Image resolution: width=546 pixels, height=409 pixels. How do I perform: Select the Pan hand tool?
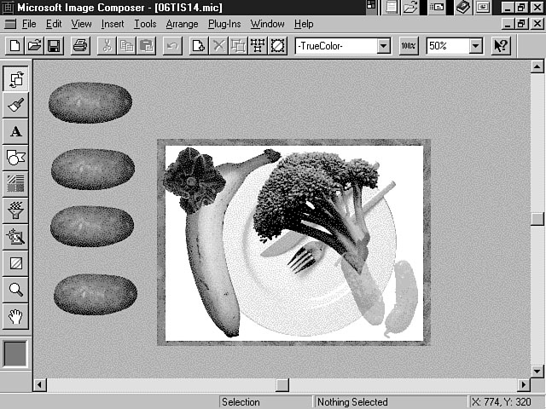[16, 316]
